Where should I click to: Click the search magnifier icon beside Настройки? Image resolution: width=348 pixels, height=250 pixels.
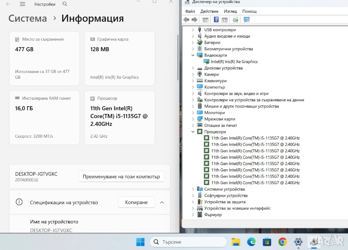pyautogui.click(x=65, y=4)
